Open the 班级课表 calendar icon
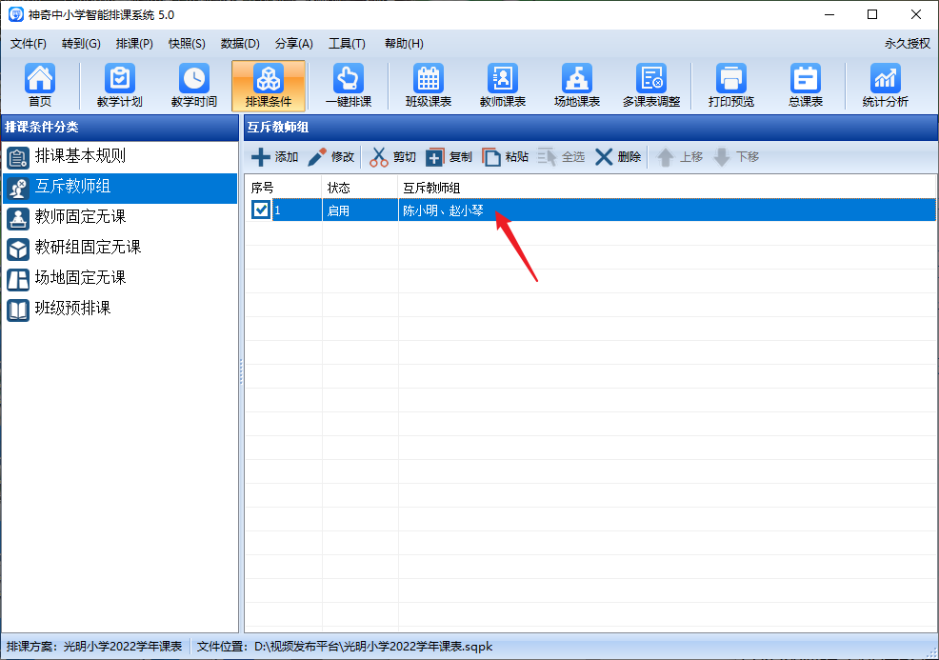This screenshot has width=939, height=660. coord(429,85)
